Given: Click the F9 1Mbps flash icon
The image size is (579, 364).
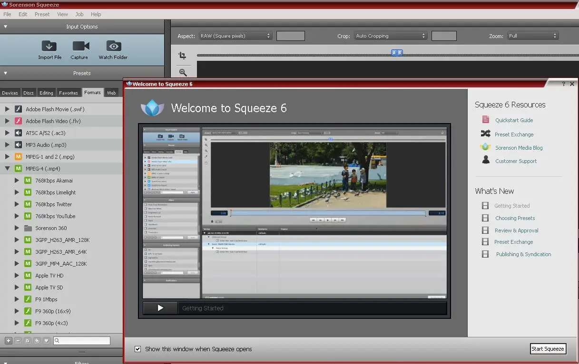Looking at the screenshot, I should pyautogui.click(x=28, y=299).
